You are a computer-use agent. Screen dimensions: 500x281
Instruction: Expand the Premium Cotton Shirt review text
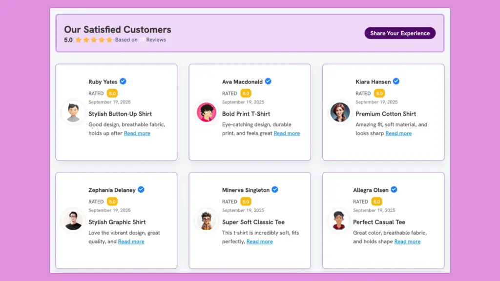click(x=398, y=133)
